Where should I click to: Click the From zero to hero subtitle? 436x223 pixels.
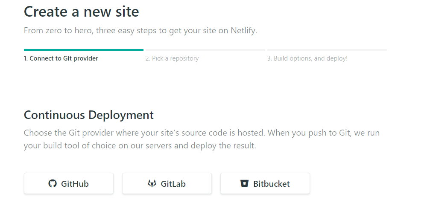[140, 30]
